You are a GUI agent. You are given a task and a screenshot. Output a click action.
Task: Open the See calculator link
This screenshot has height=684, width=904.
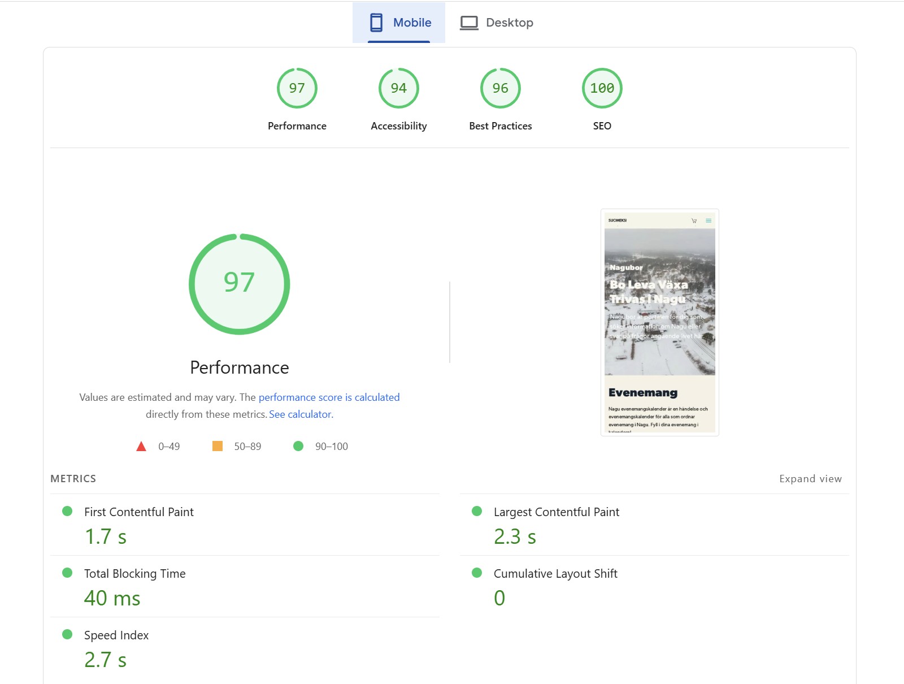pos(301,414)
